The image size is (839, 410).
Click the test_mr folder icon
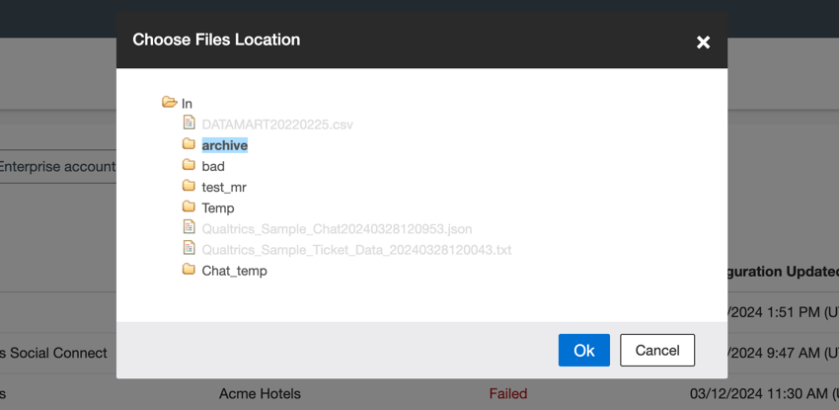(189, 186)
